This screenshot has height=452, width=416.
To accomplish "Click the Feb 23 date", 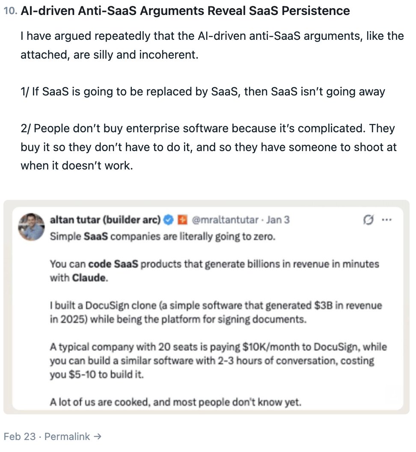I will click(21, 437).
